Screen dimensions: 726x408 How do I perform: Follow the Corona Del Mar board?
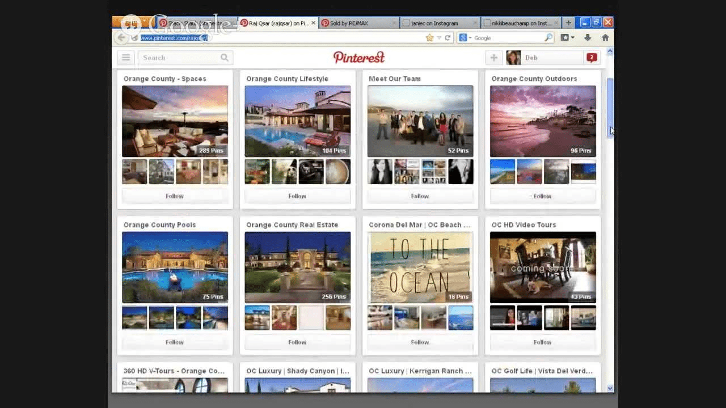[x=420, y=342]
